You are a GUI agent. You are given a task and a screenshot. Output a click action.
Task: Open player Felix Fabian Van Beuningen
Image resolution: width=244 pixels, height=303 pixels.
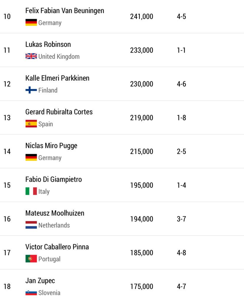pyautogui.click(x=65, y=11)
